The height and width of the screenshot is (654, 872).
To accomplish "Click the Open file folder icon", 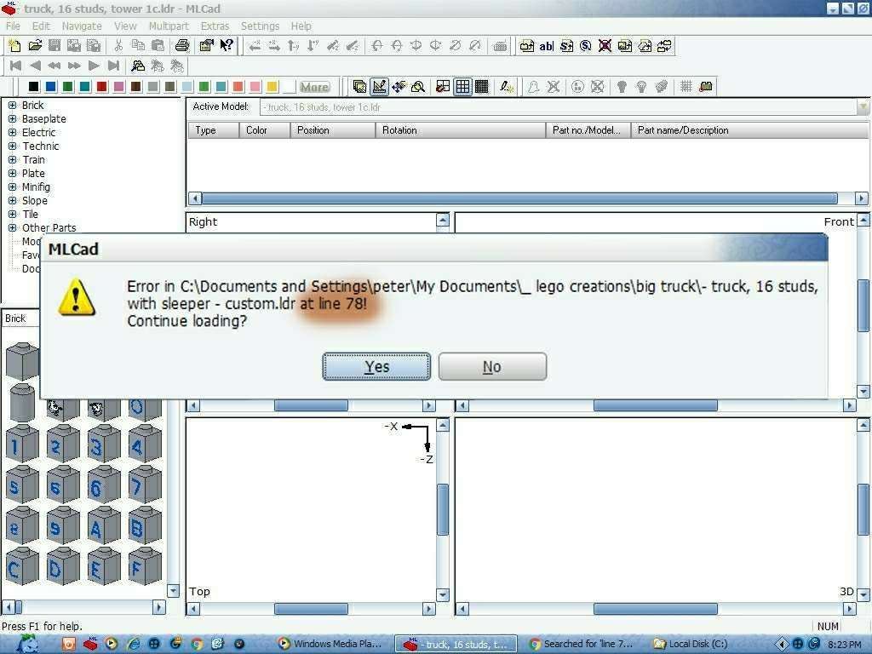I will (35, 46).
